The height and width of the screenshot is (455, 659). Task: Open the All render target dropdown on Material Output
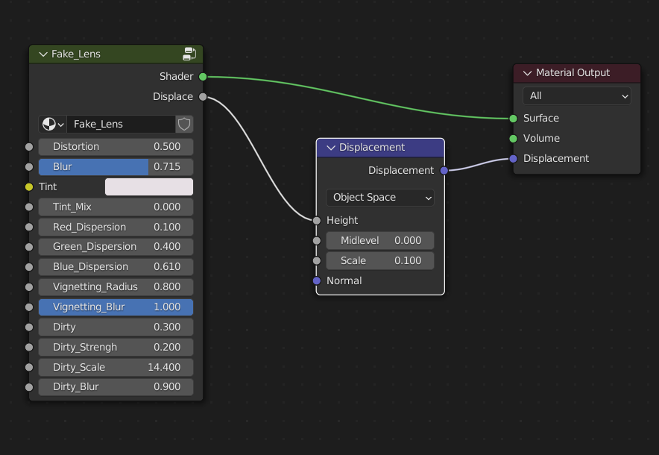click(576, 95)
